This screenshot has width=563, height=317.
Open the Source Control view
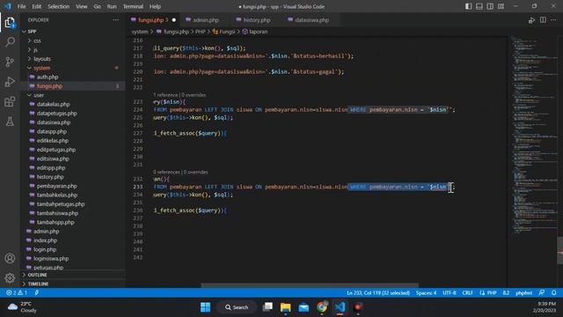point(10,62)
